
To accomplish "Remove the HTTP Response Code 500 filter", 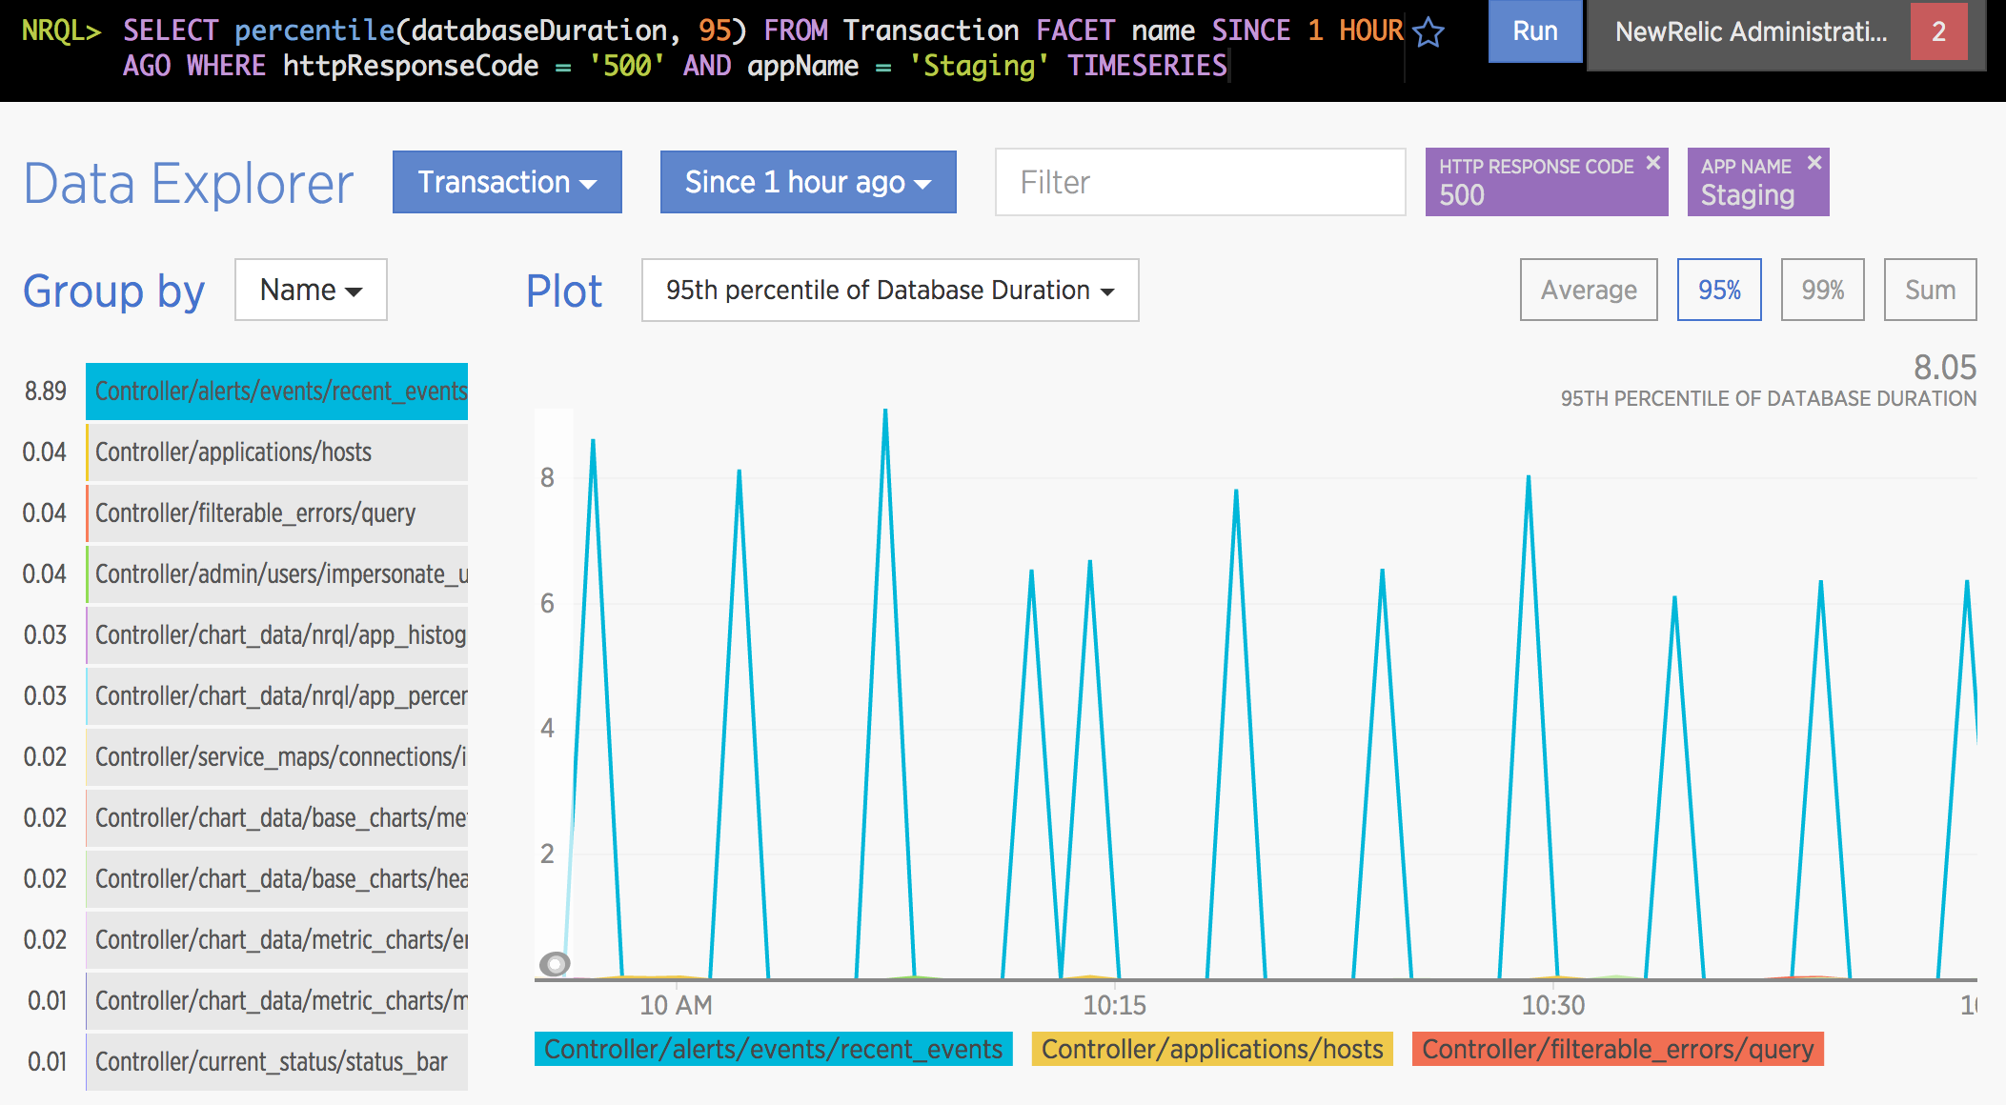I will tap(1653, 163).
